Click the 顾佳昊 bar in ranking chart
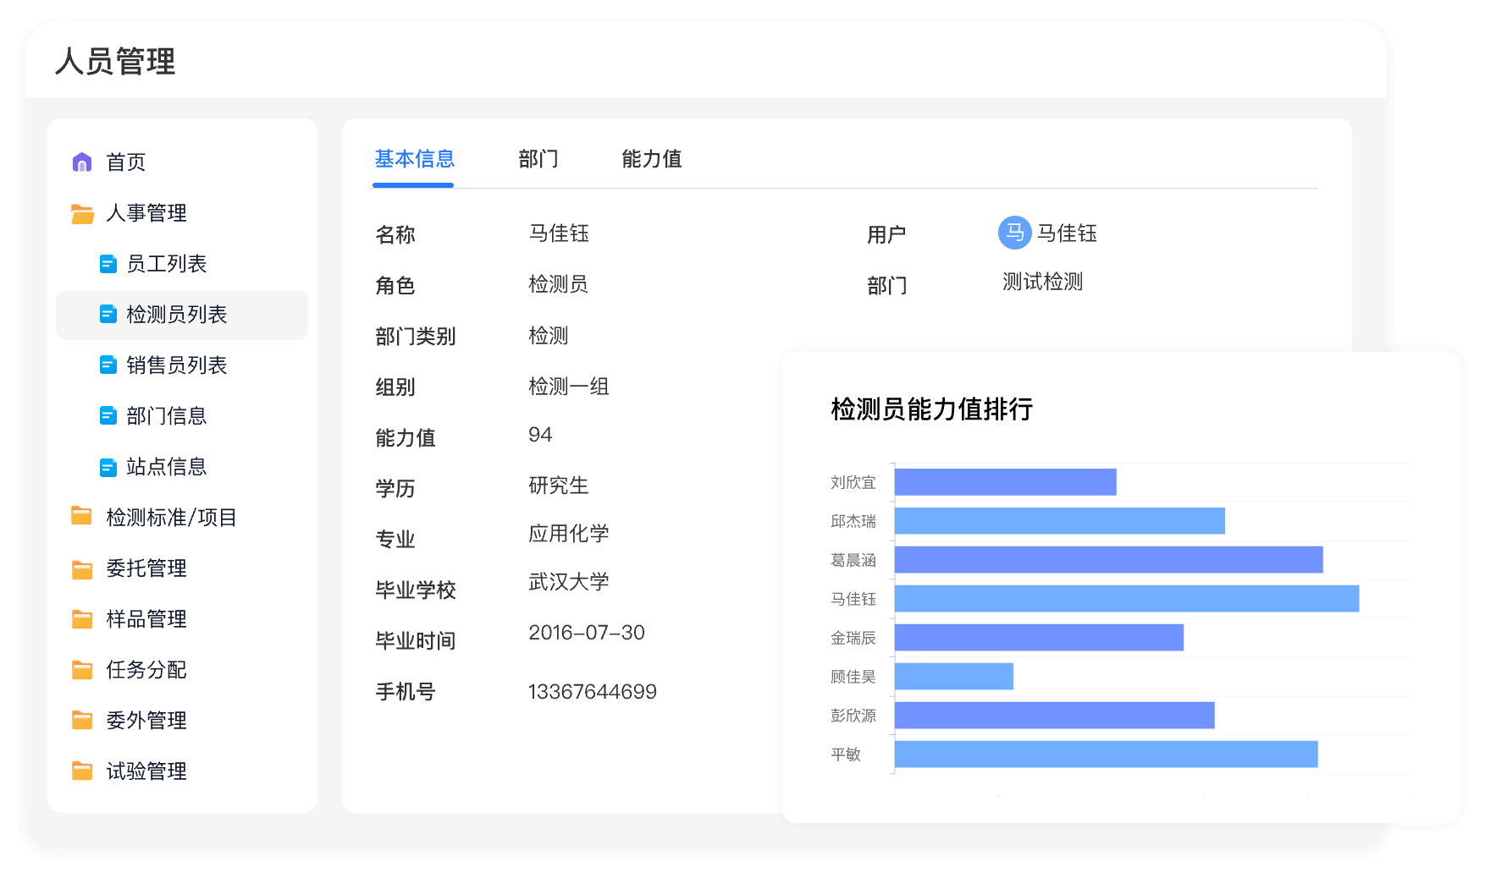 tap(953, 677)
